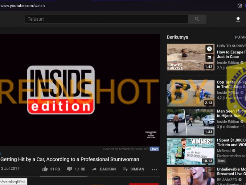Add How to Escape video to queue
Viewport: 246px width, 185px height.
pos(209,58)
